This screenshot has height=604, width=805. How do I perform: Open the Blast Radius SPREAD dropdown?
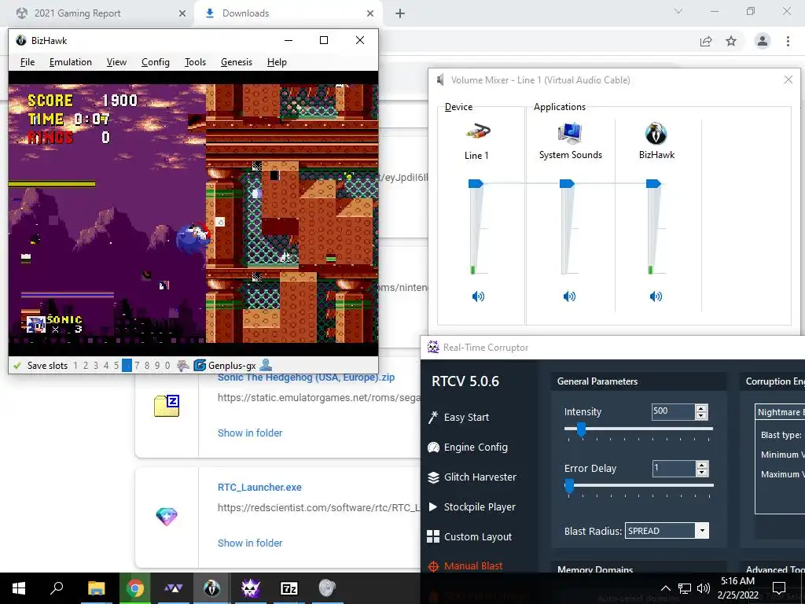click(x=667, y=531)
